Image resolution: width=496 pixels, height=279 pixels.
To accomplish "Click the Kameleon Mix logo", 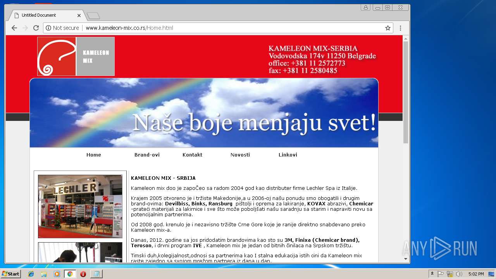I will point(76,56).
